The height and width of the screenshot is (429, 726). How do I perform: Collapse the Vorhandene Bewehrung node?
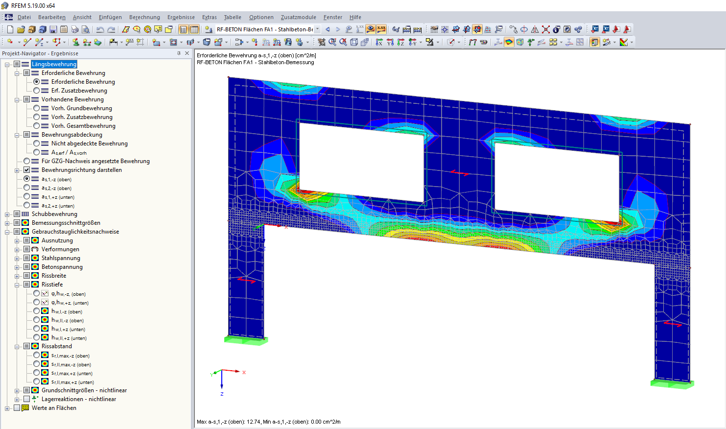pos(17,99)
